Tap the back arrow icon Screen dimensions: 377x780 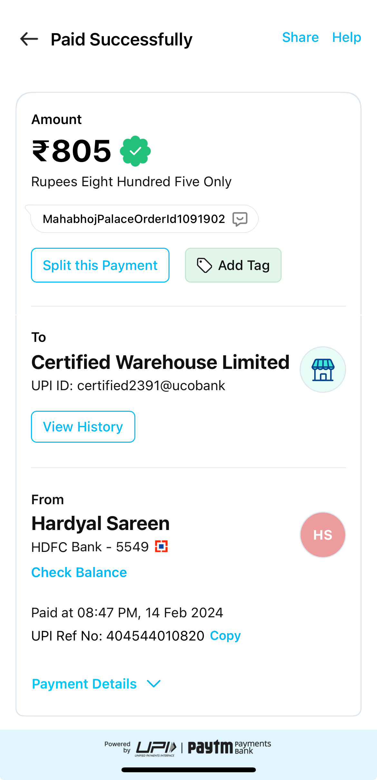pyautogui.click(x=29, y=39)
